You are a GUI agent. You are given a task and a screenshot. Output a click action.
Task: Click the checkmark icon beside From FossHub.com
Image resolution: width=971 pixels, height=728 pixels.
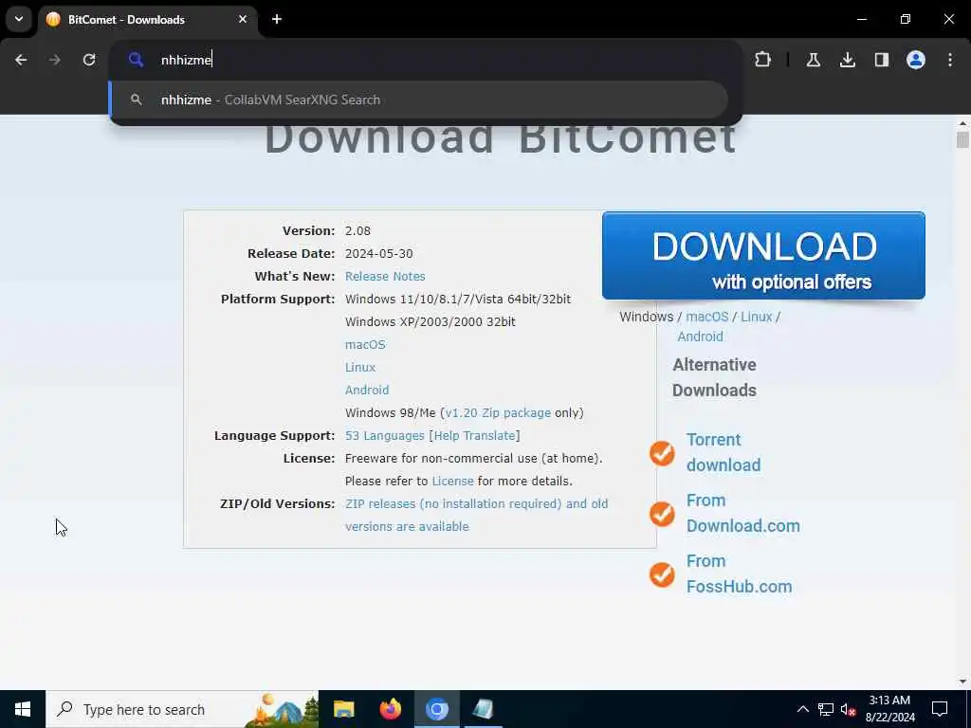pyautogui.click(x=662, y=574)
